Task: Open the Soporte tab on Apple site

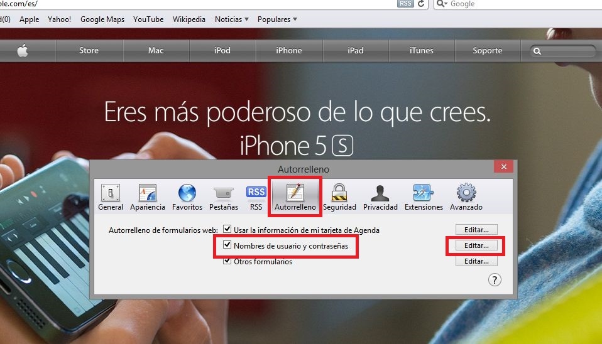Action: point(487,50)
